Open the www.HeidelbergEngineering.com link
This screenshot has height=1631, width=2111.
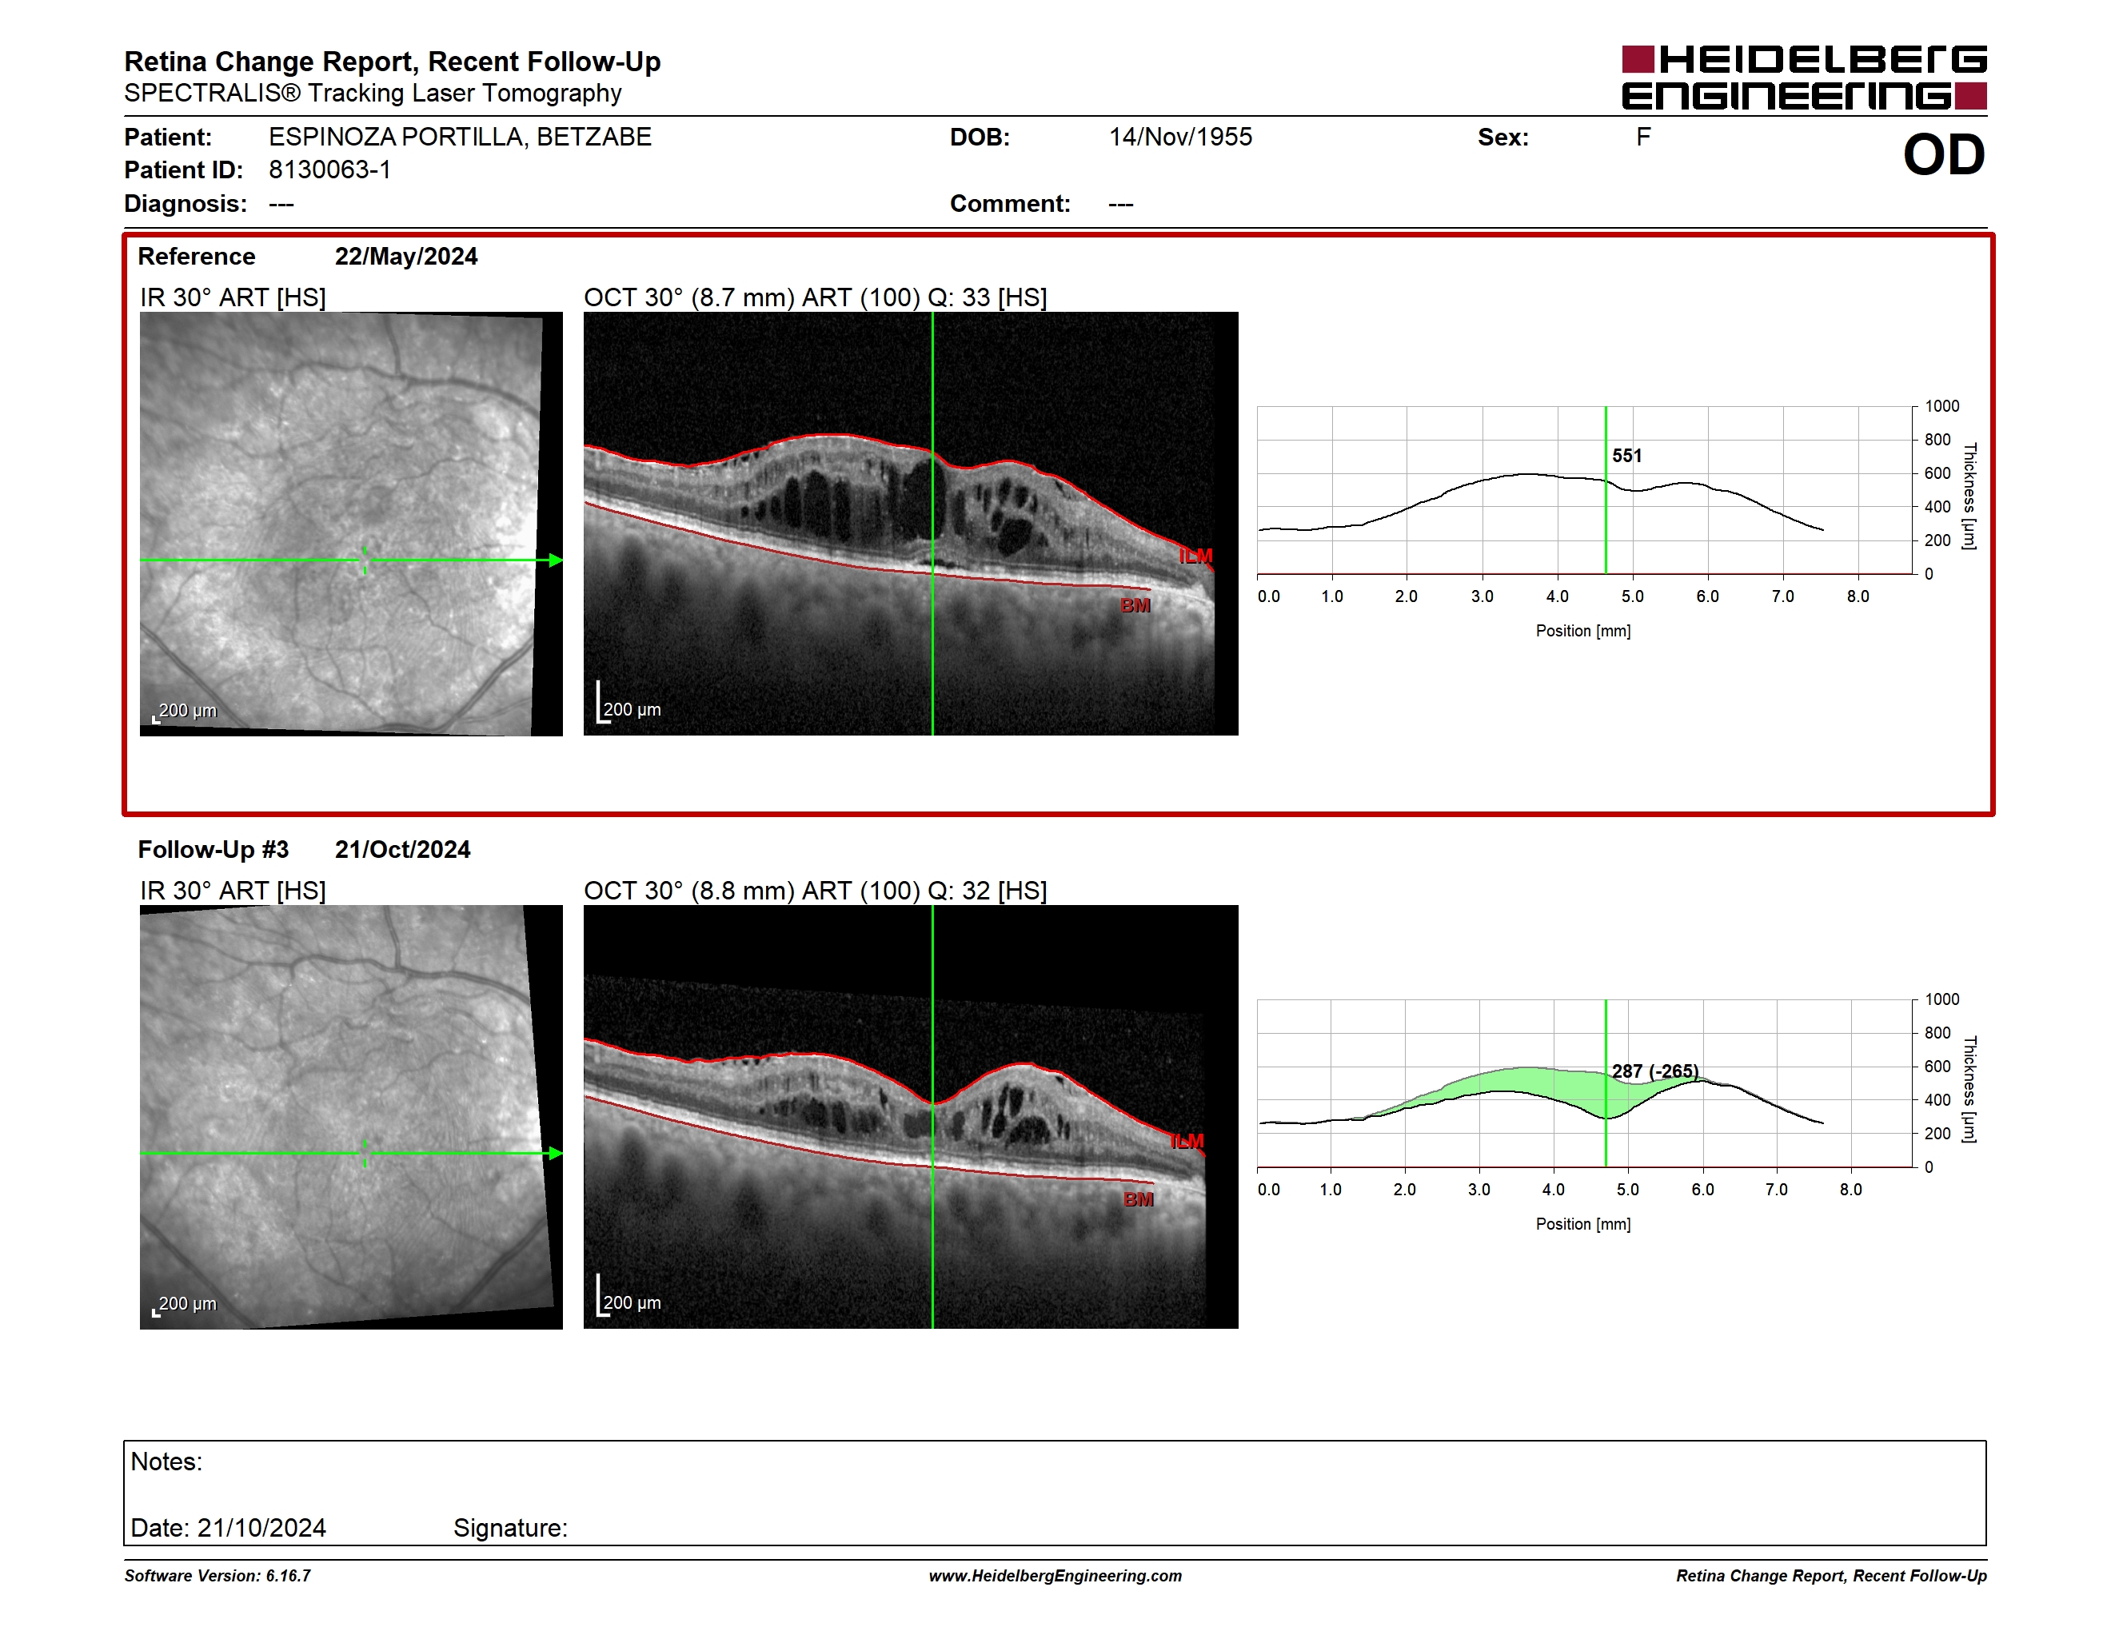coord(1055,1576)
